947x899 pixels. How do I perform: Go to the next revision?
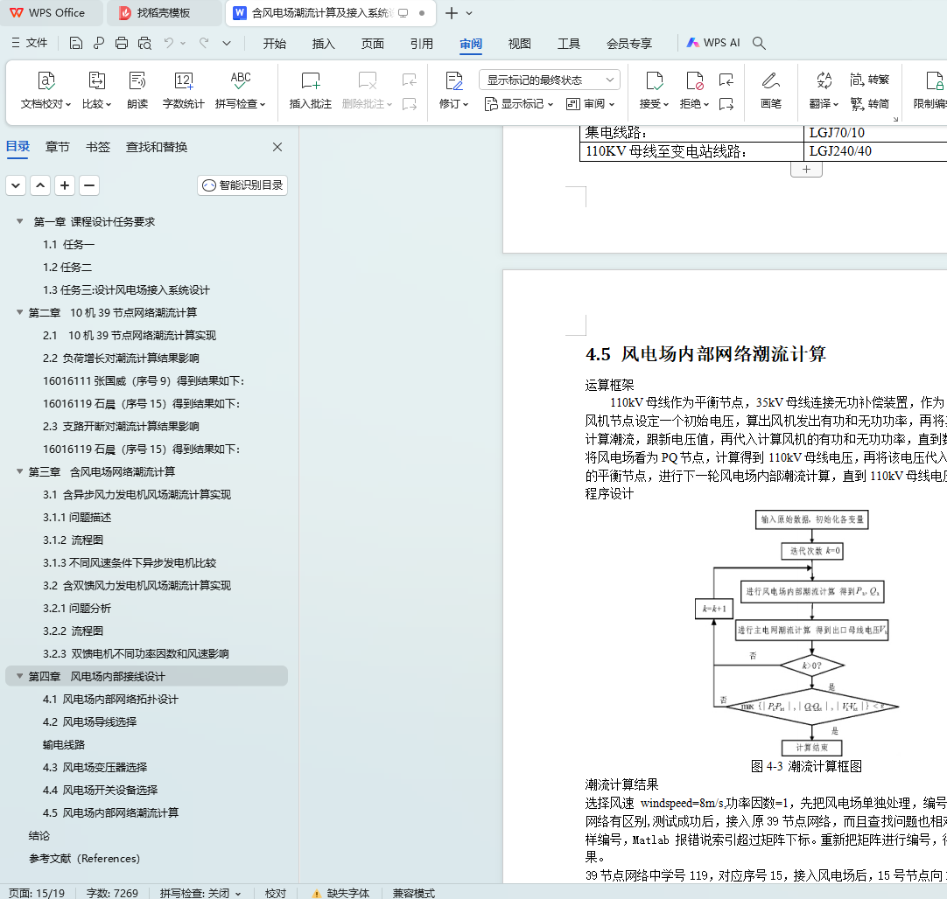point(726,104)
